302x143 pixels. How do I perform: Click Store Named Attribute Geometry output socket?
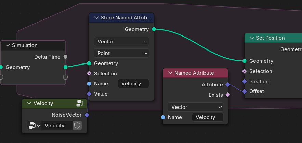(154, 29)
